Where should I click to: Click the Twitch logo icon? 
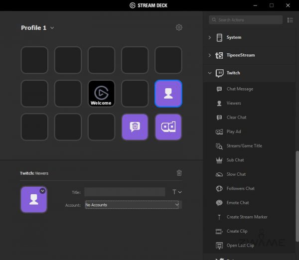[219, 73]
